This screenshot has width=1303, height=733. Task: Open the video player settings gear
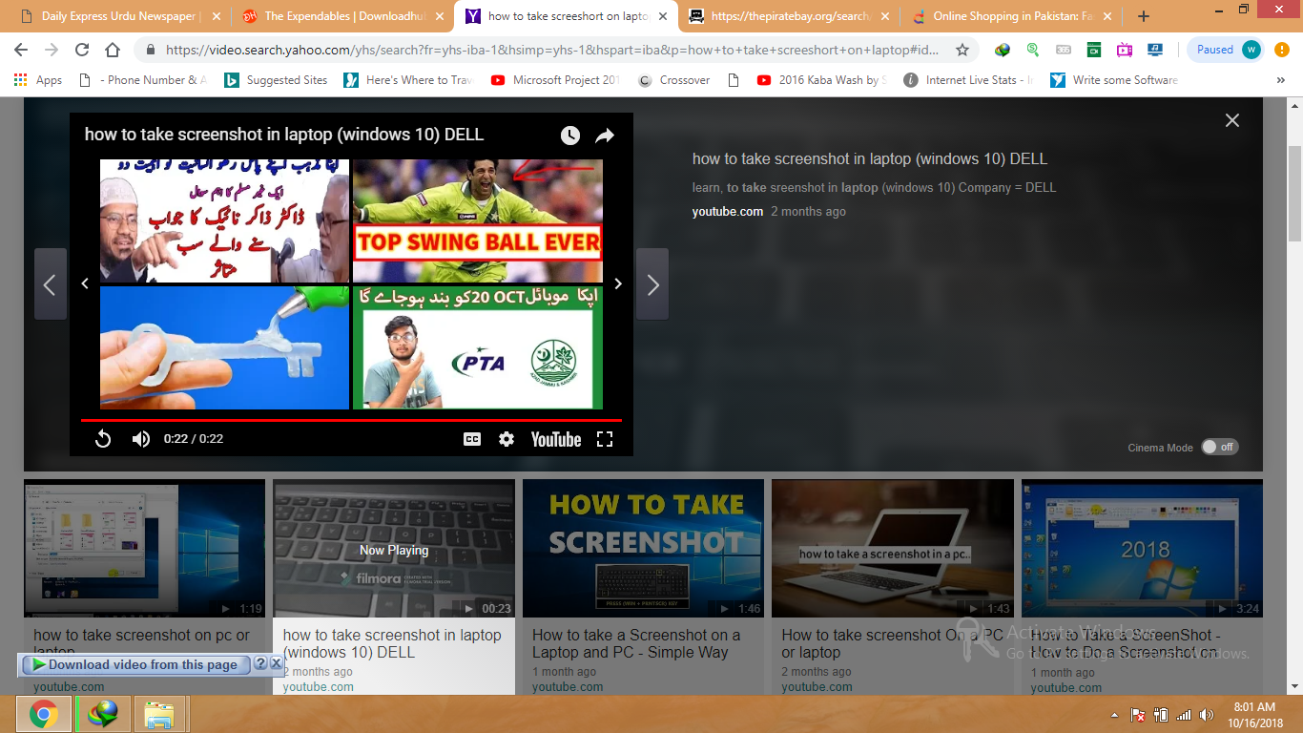click(507, 439)
